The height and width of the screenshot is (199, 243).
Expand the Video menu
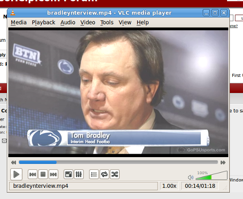pyautogui.click(x=88, y=22)
